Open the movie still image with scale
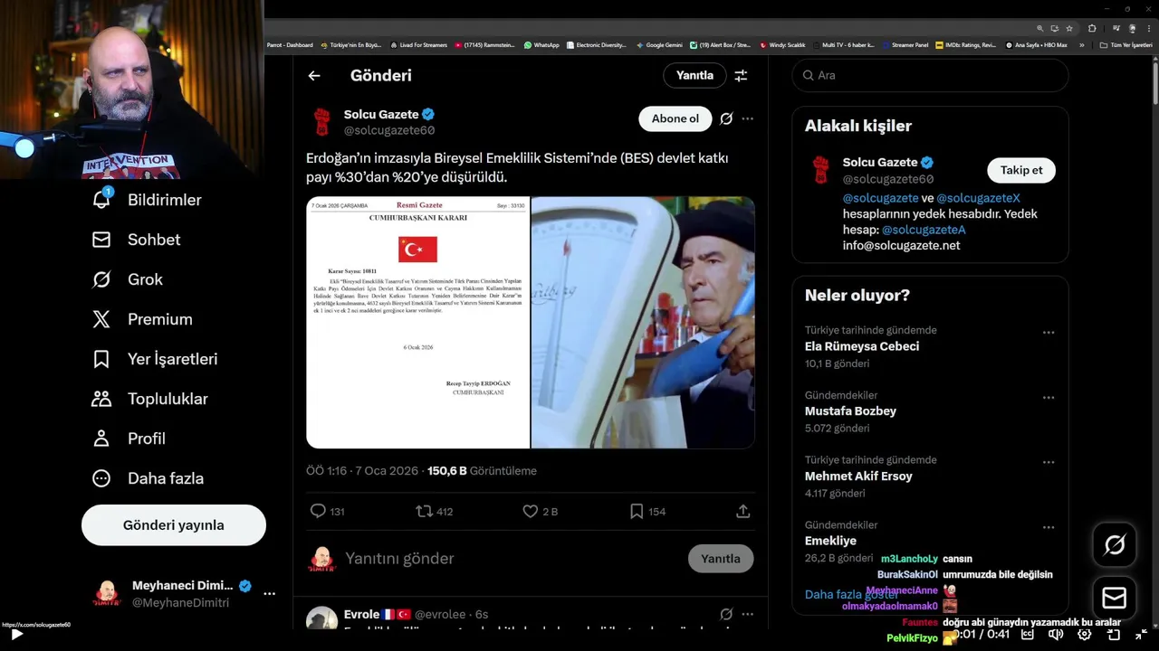This screenshot has height=651, width=1159. coord(643,323)
